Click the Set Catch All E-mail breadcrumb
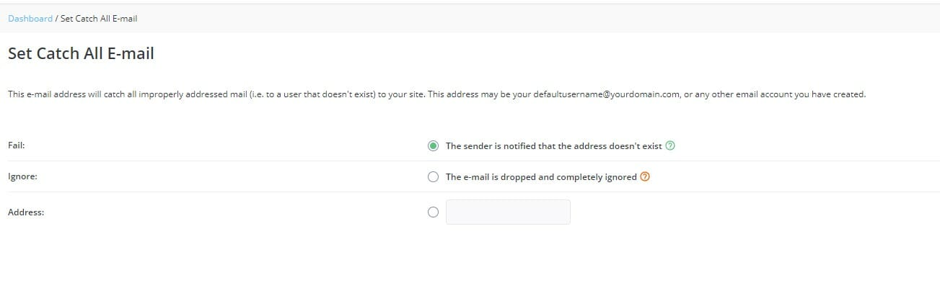The image size is (940, 301). 99,19
